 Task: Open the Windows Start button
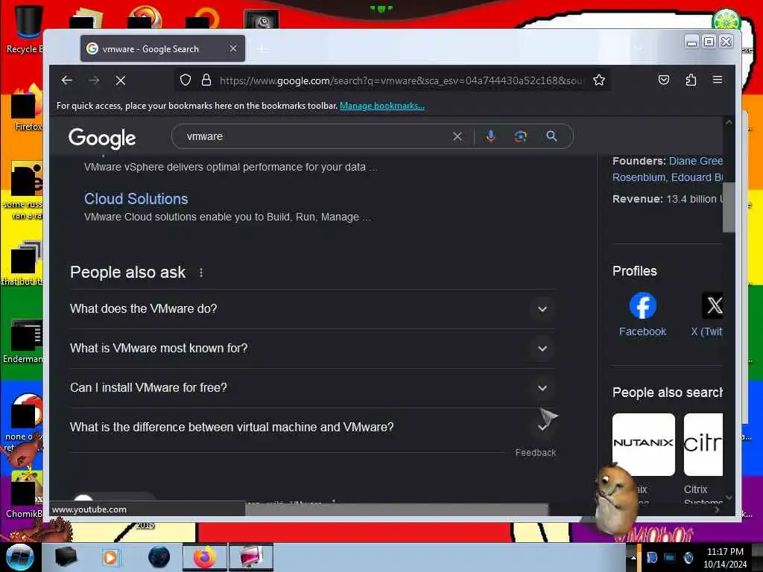tap(19, 557)
